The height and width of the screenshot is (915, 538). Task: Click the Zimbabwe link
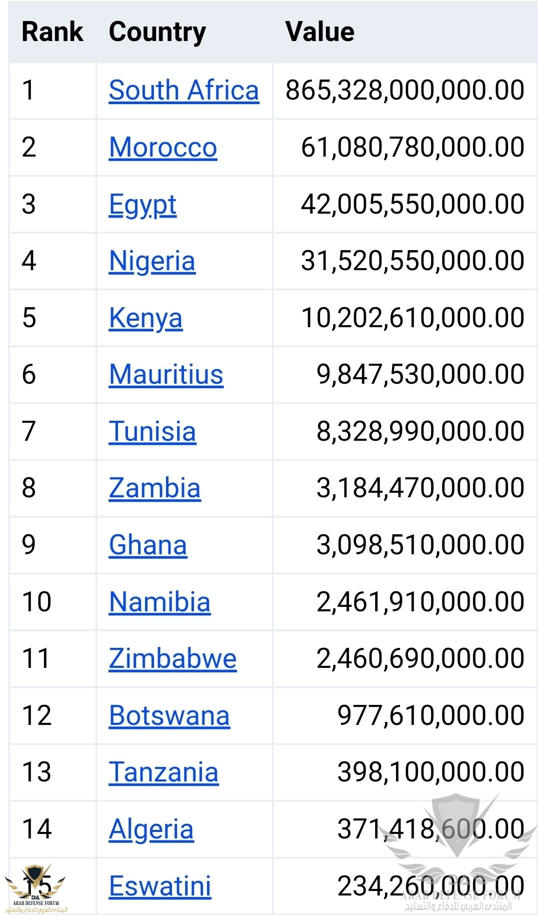[x=172, y=659]
